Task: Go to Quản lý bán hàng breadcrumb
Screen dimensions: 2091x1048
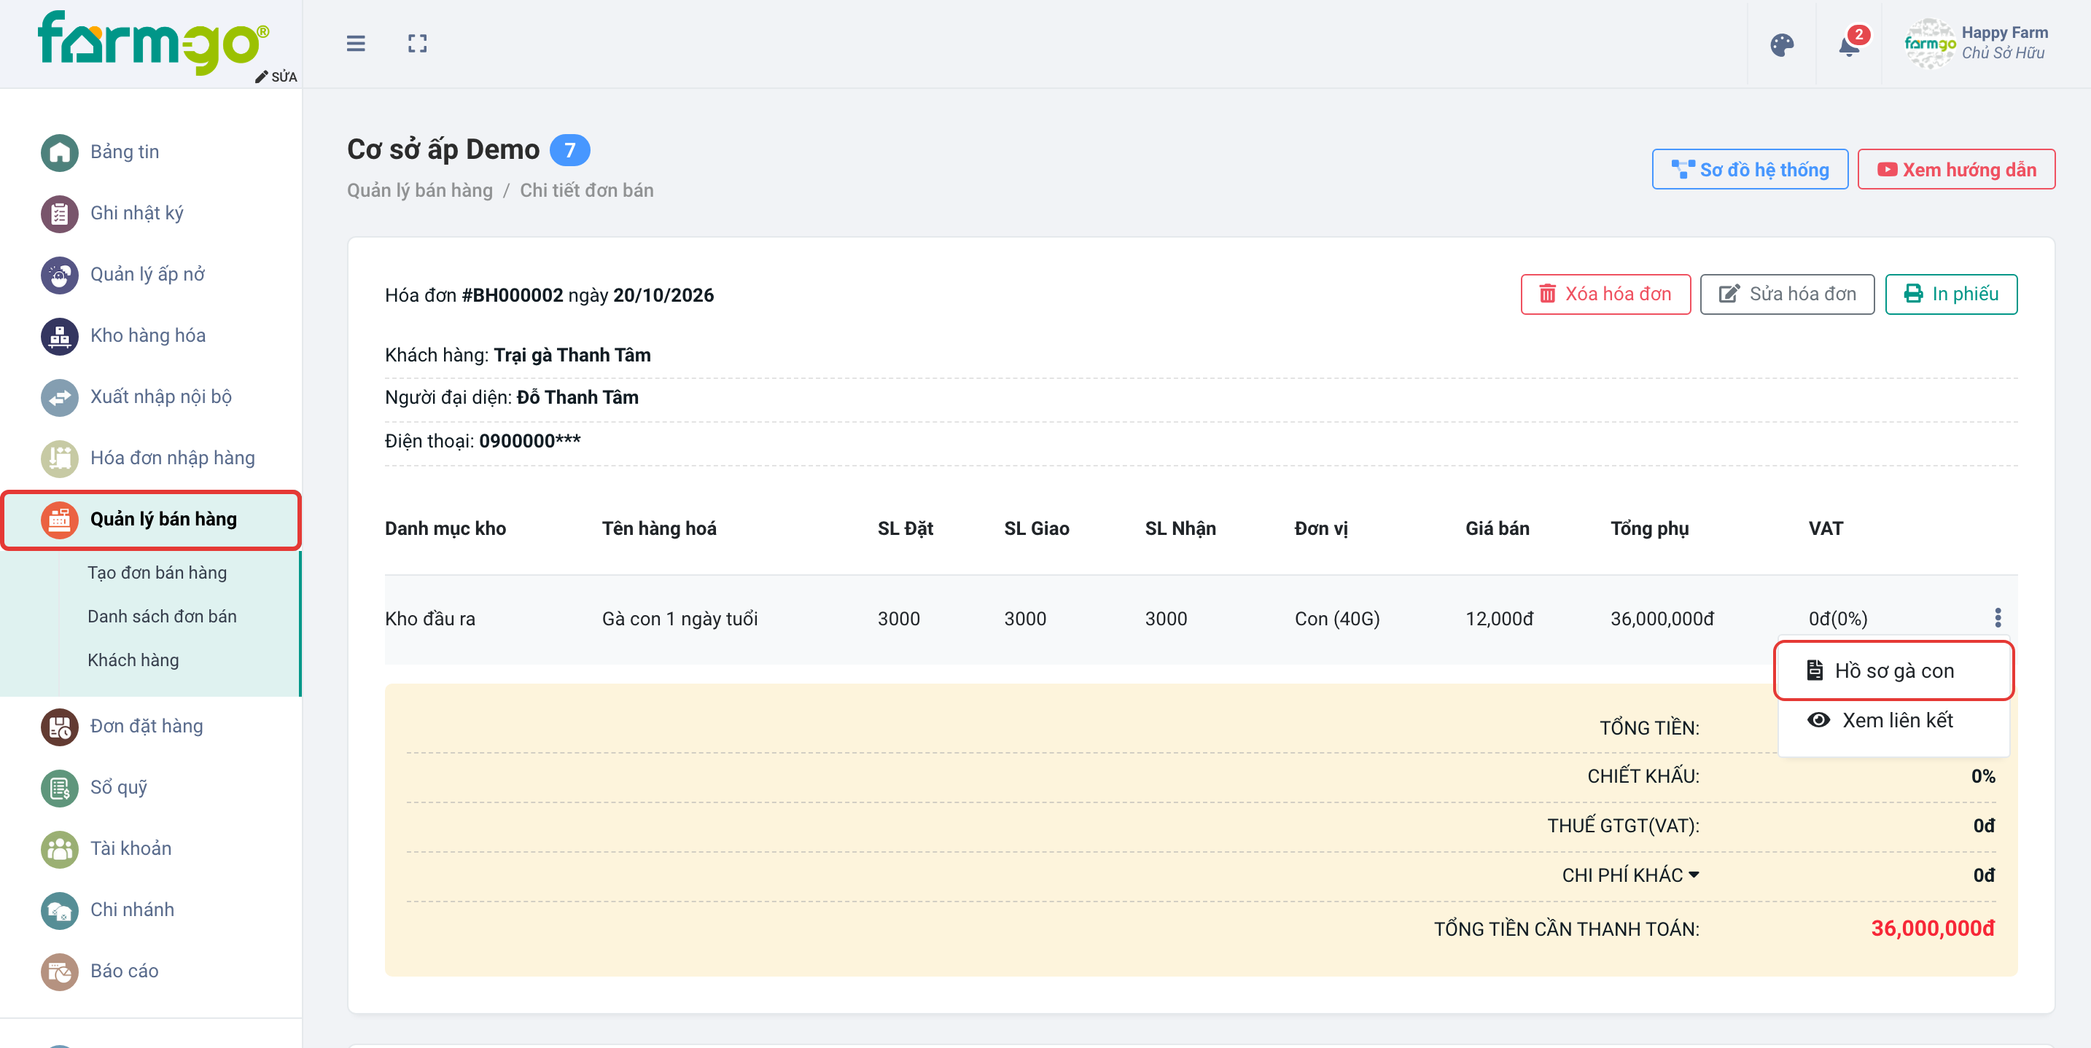Action: pos(420,191)
